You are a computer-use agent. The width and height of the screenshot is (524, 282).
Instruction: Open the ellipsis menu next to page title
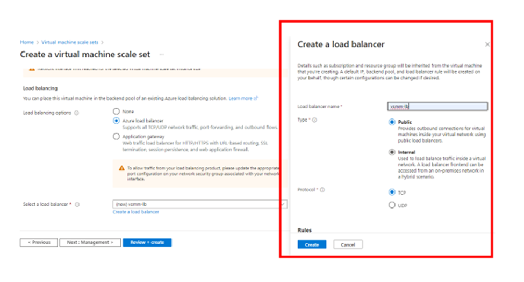(161, 55)
